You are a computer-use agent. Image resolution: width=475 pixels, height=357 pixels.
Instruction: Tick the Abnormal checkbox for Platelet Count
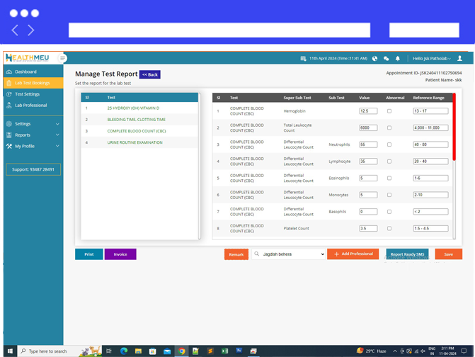(x=389, y=229)
